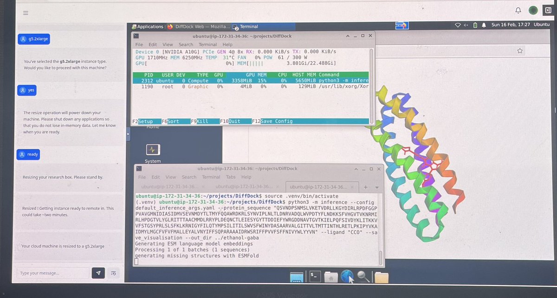Open the folder icon at dock end
Screen dimensions: 557x298
point(381,277)
